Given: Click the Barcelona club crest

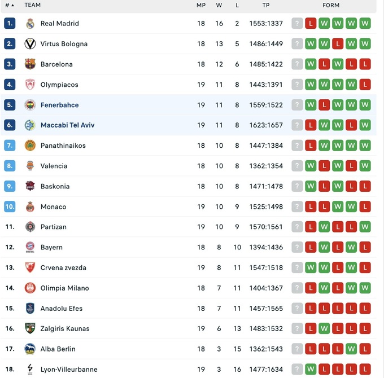Looking at the screenshot, I should pyautogui.click(x=30, y=64).
